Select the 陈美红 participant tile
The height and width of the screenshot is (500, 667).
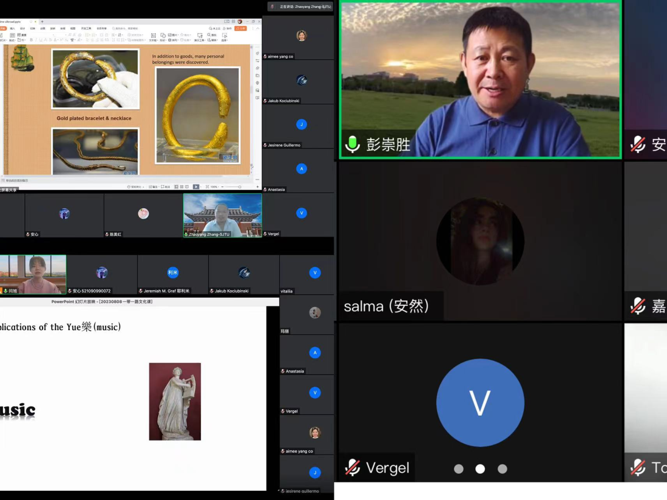pos(143,216)
